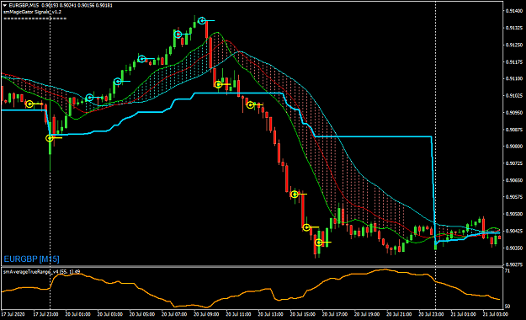Click the '21 Jul 01:00' time axis label
Screen dimensions: 526x320
[463, 314]
